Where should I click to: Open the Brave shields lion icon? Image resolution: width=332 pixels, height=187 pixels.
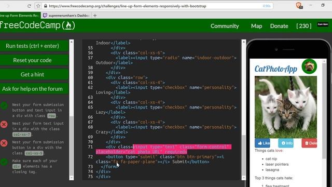point(299,5)
